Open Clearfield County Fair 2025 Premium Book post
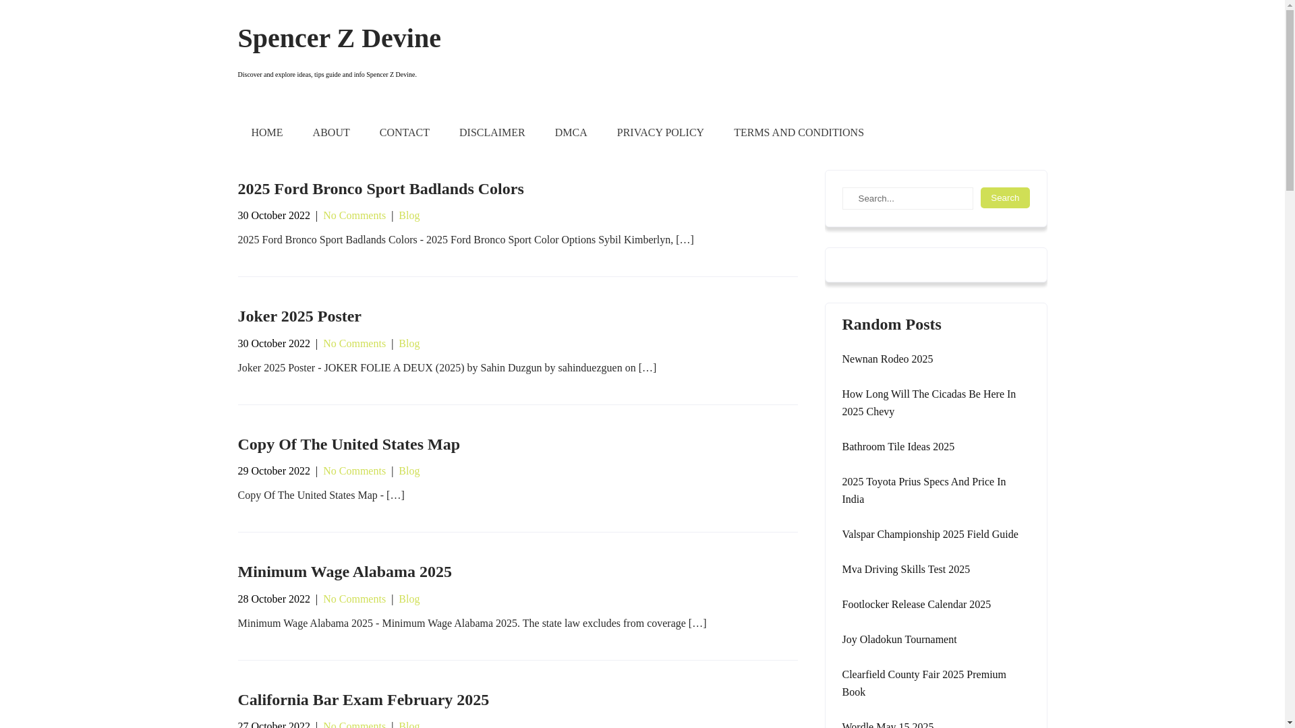The image size is (1295, 728). 923,684
